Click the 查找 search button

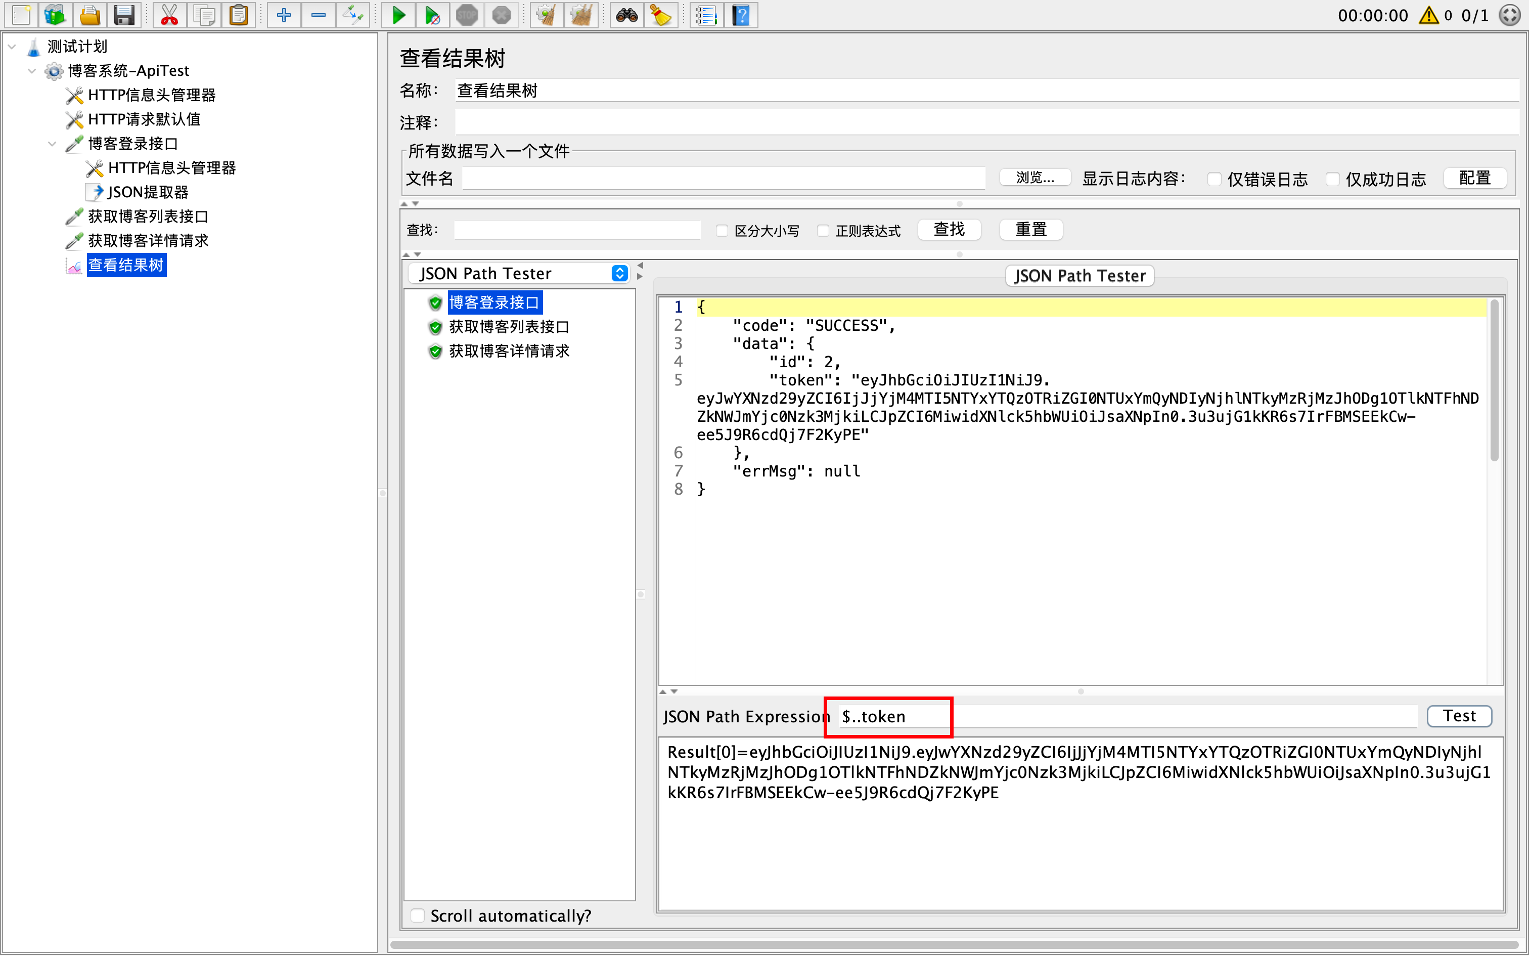pyautogui.click(x=949, y=229)
